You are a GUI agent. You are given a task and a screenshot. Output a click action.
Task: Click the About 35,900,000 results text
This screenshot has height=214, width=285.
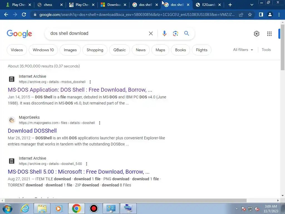point(44,66)
